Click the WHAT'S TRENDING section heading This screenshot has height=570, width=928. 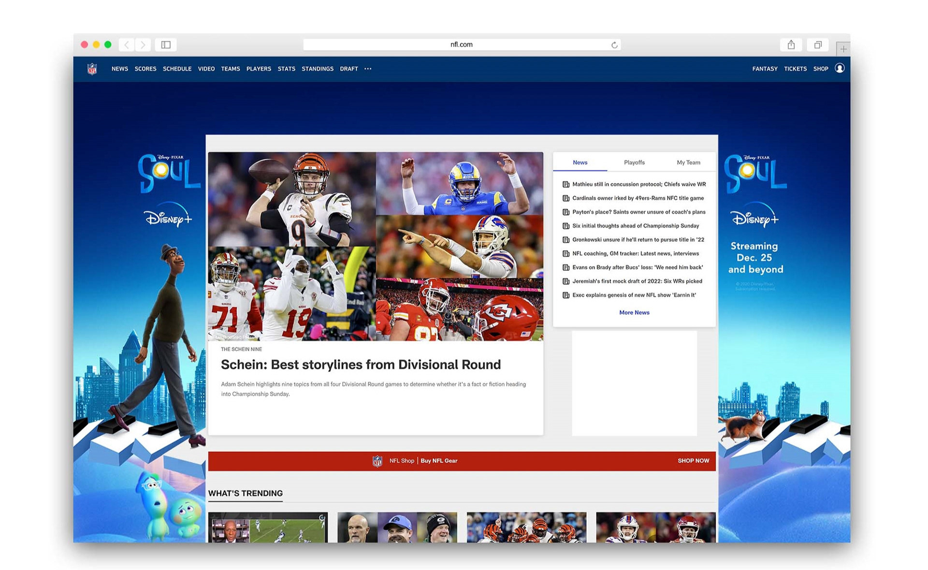coord(246,494)
